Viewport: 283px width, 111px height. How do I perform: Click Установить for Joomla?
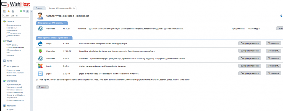click(x=273, y=66)
